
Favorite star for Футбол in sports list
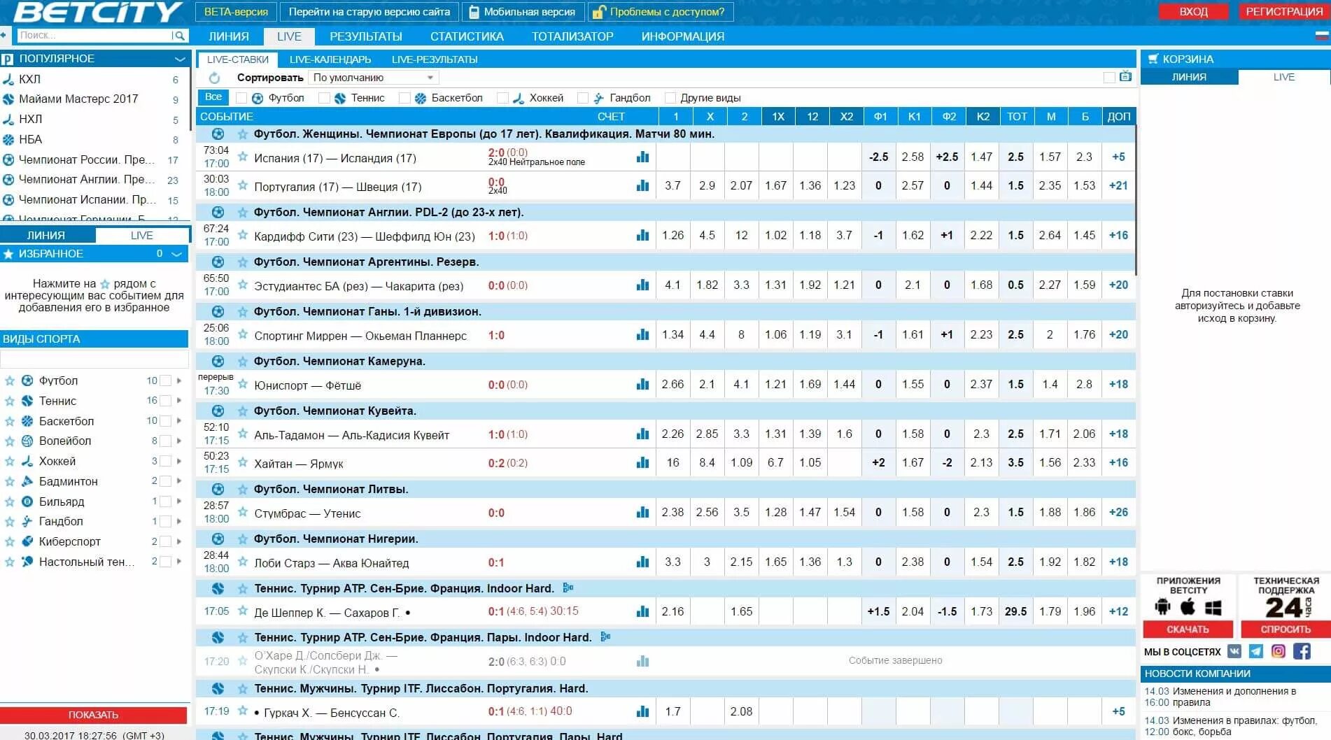(10, 381)
